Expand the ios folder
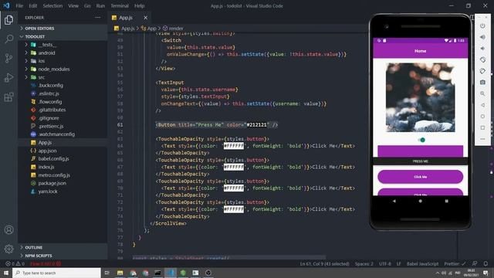The height and width of the screenshot is (278, 494). pos(41,61)
